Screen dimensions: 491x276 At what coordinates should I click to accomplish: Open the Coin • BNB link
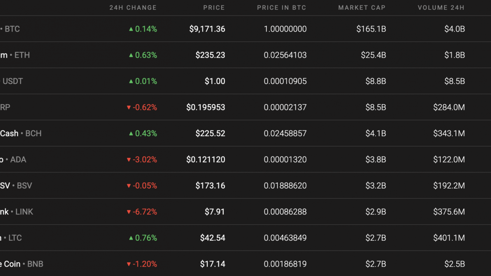click(x=23, y=264)
